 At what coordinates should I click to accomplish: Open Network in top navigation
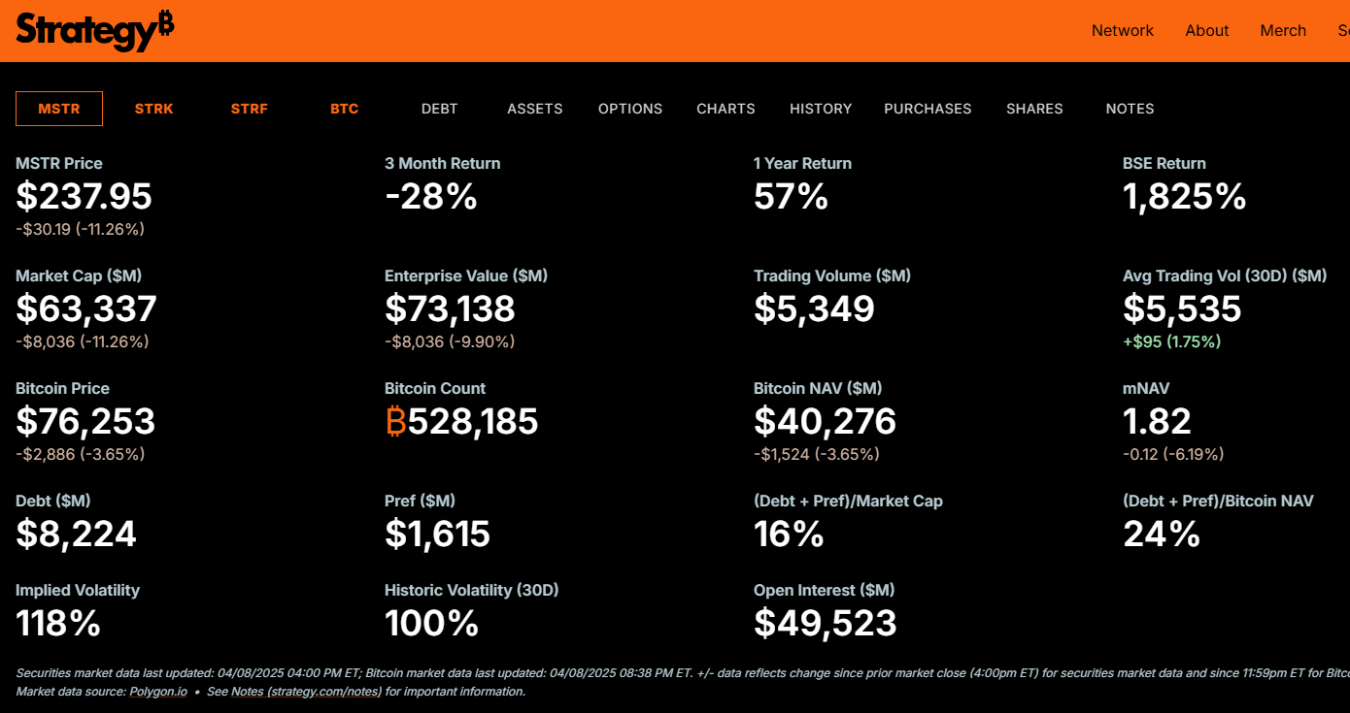point(1123,31)
